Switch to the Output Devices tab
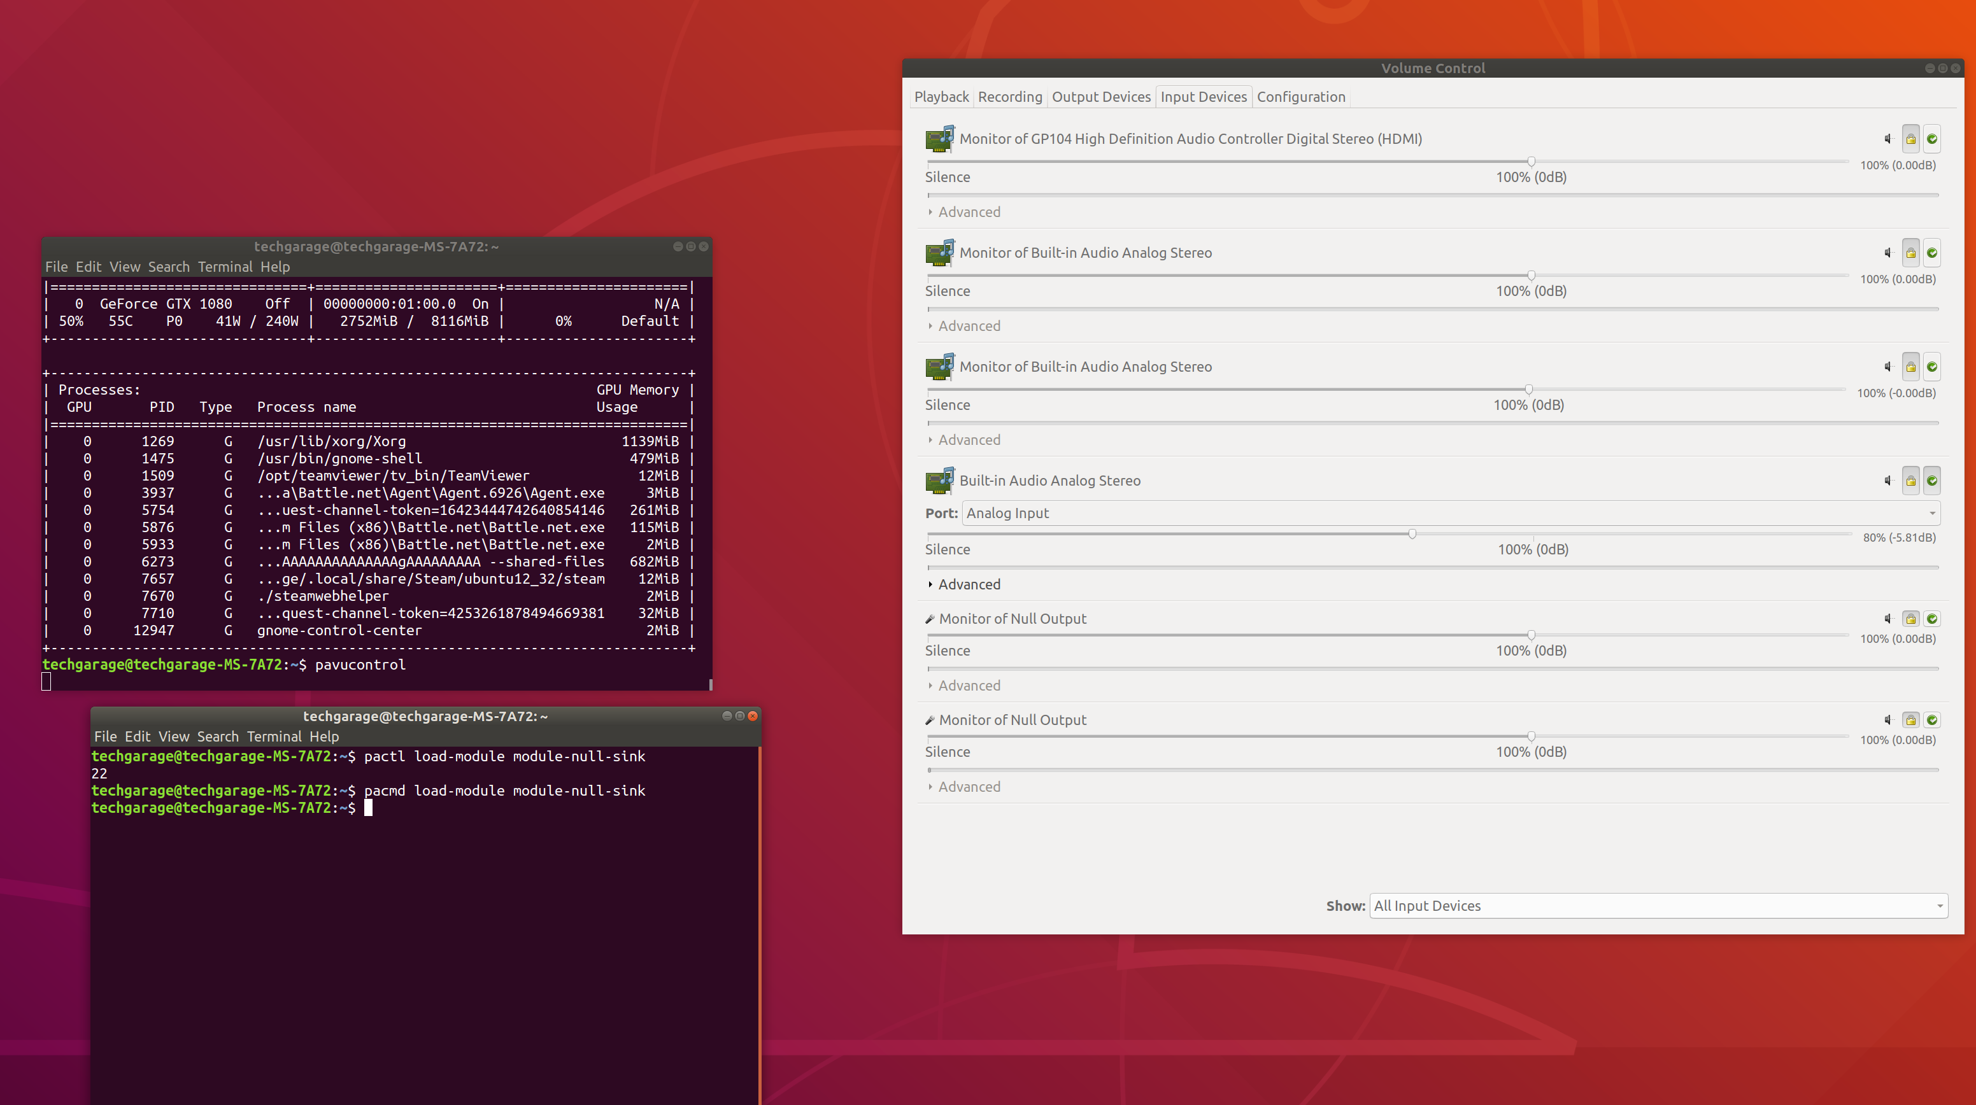This screenshot has height=1105, width=1976. (1101, 97)
